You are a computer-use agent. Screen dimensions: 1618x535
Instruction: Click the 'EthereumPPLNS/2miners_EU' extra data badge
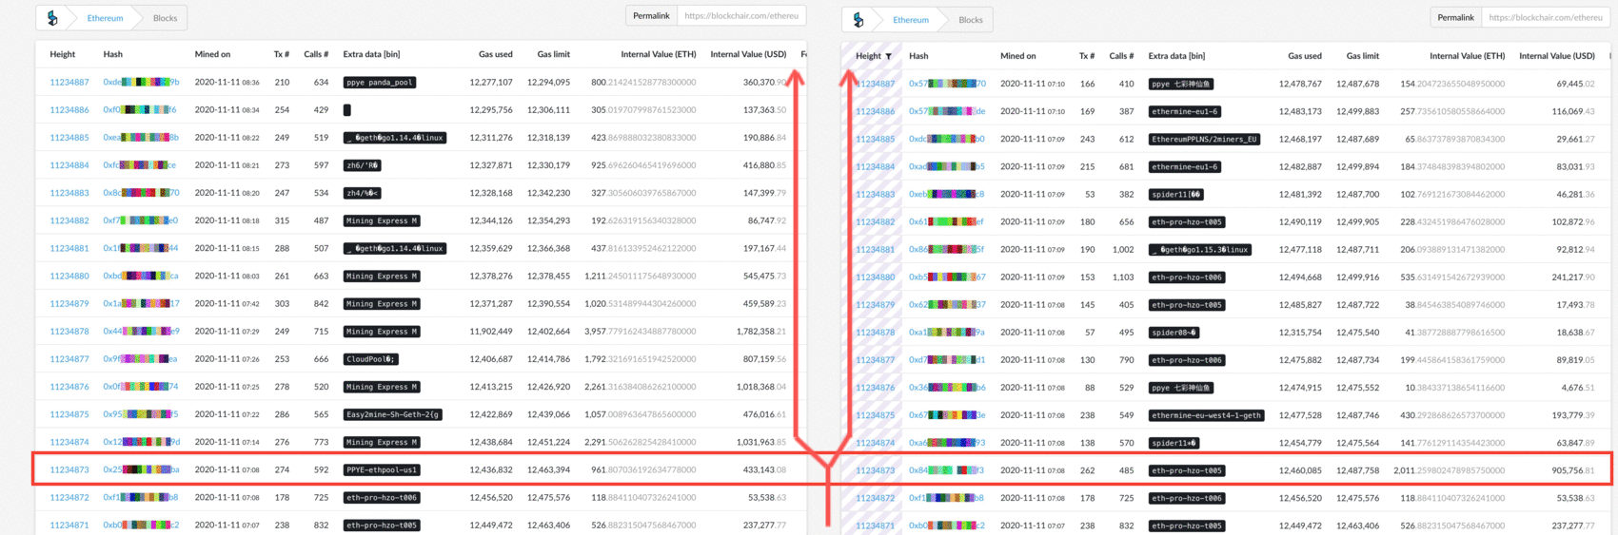[1205, 140]
